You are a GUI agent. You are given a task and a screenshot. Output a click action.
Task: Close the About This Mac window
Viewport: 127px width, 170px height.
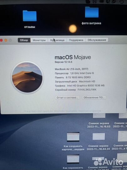tap(1, 40)
